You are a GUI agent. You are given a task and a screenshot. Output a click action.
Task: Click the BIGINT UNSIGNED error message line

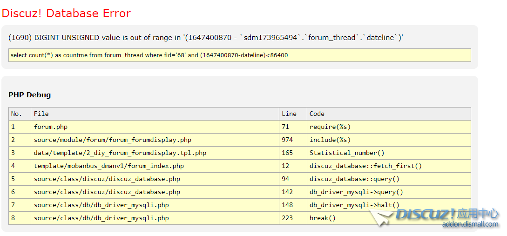206,38
